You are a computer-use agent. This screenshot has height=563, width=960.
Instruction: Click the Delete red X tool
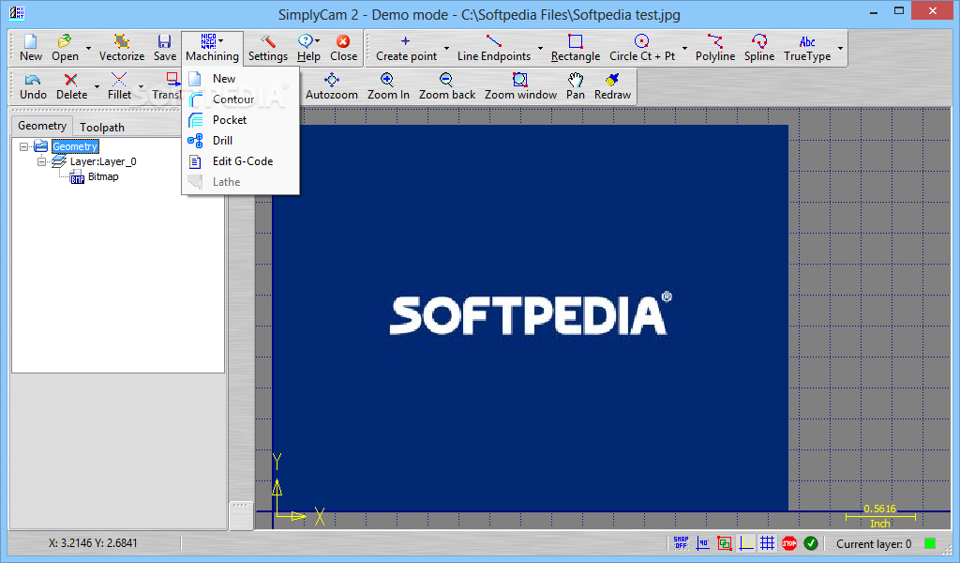pos(71,86)
